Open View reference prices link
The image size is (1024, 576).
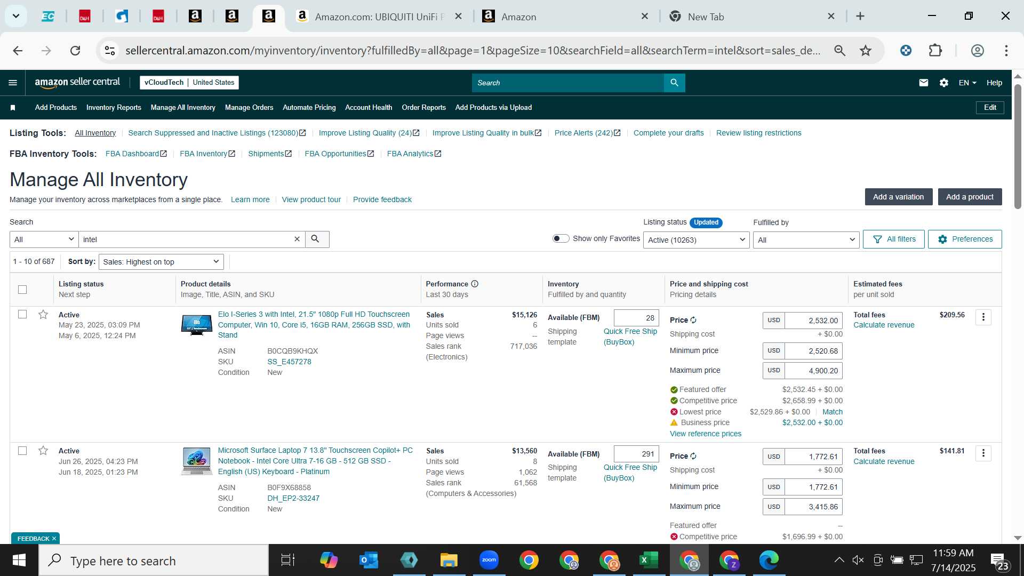point(706,434)
